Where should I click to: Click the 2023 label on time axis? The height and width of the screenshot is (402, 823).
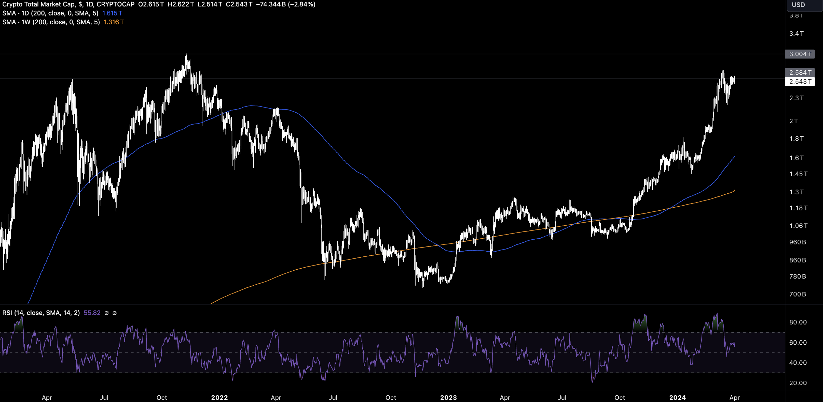(x=449, y=397)
